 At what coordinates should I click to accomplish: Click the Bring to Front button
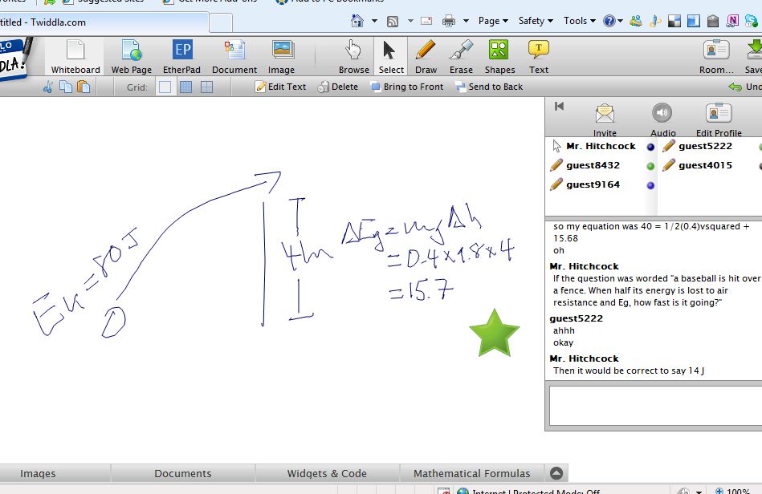point(407,87)
